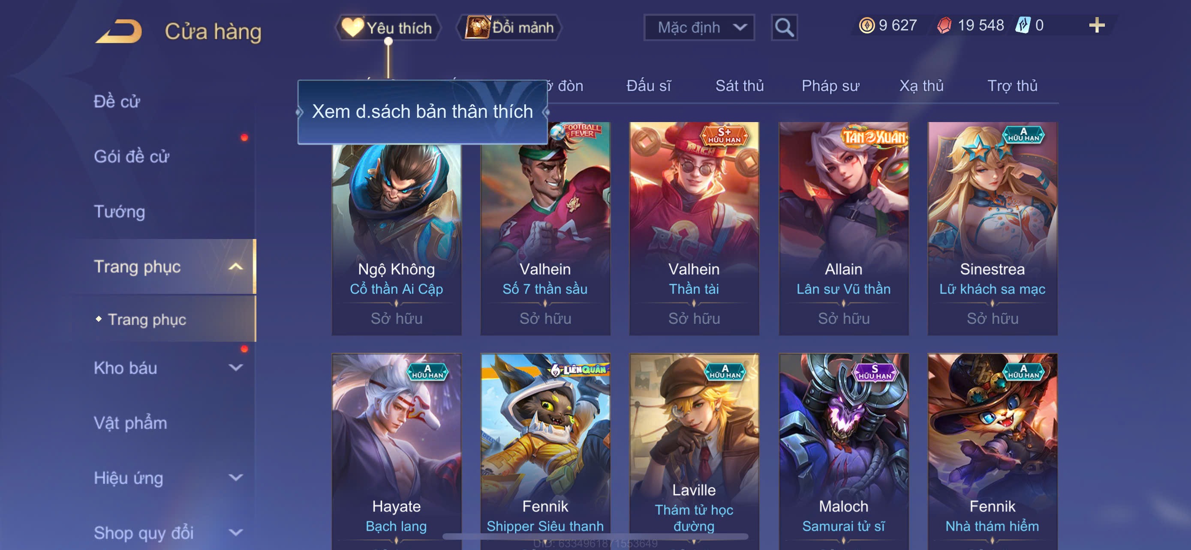Switch to the Pháp sư tab
1191x550 pixels.
click(x=830, y=87)
